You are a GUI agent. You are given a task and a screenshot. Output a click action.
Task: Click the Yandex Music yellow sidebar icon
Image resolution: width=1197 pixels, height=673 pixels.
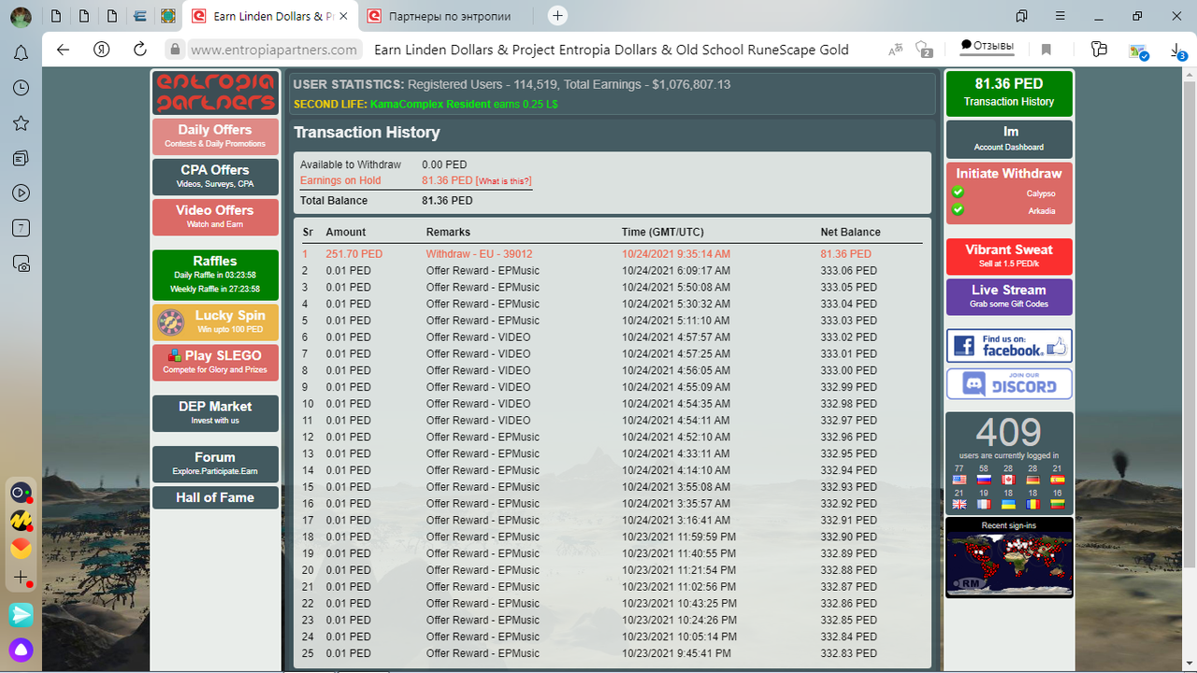(x=21, y=521)
